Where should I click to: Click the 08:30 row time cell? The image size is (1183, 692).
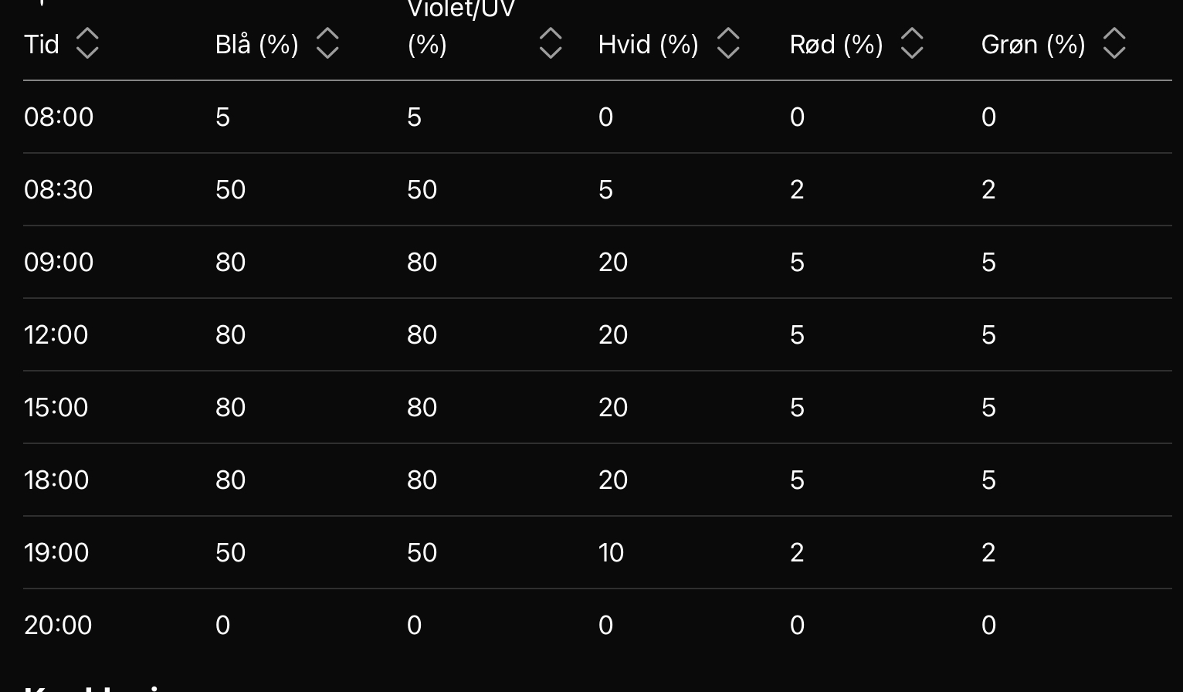click(x=59, y=190)
